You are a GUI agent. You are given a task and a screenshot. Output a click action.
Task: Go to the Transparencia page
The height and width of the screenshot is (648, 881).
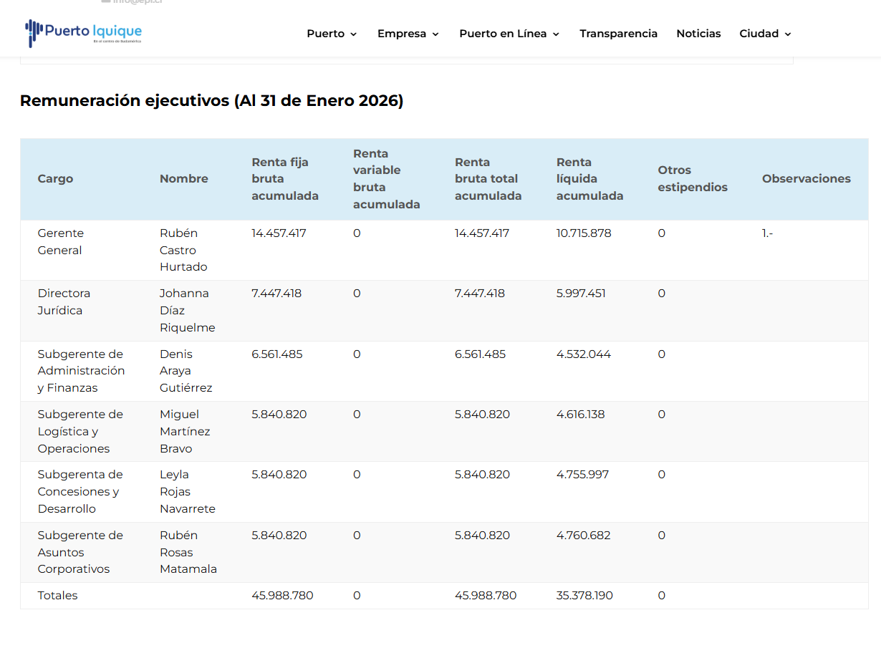[x=618, y=34]
